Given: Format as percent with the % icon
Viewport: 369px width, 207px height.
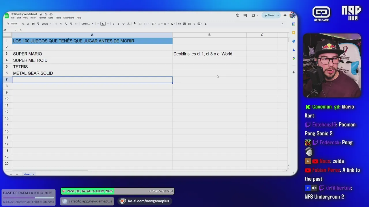Looking at the screenshot, I should point(61,24).
